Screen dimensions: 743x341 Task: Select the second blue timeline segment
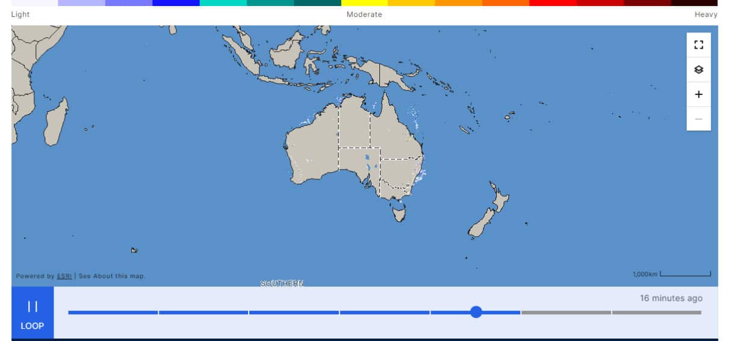coord(204,312)
